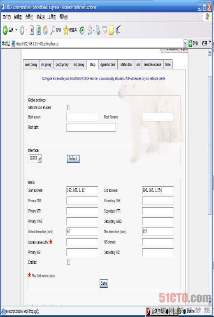This screenshot has width=214, height=317.
Task: Select the dhcp tab
Action: click(x=93, y=65)
